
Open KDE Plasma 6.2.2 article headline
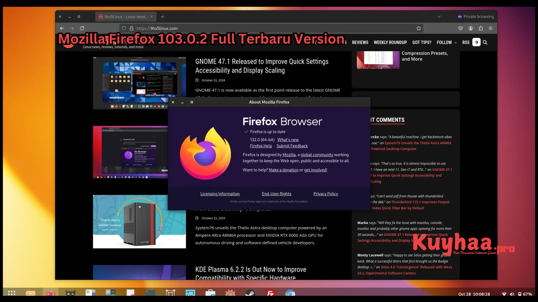coord(251,273)
